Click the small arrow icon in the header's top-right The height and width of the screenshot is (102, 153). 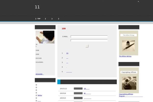point(139,2)
